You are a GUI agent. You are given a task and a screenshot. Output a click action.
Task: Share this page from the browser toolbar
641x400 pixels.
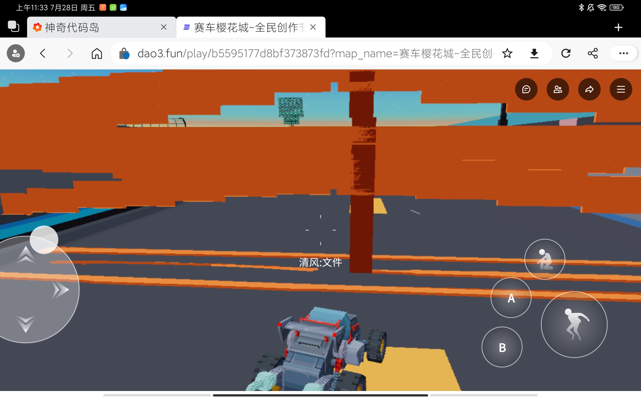(592, 53)
